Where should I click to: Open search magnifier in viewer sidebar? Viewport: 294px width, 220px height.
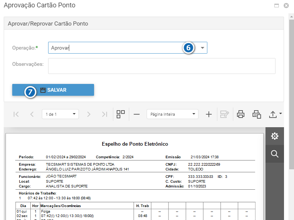point(275,154)
